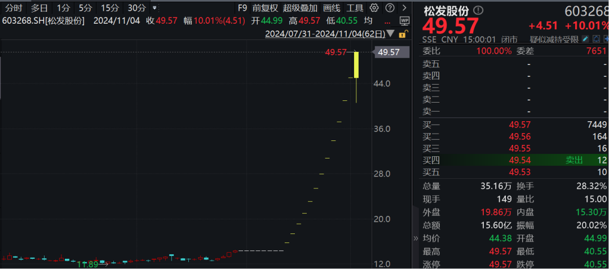Click the stock code 603268 in side panel
This screenshot has height=269, width=609.
586,12
